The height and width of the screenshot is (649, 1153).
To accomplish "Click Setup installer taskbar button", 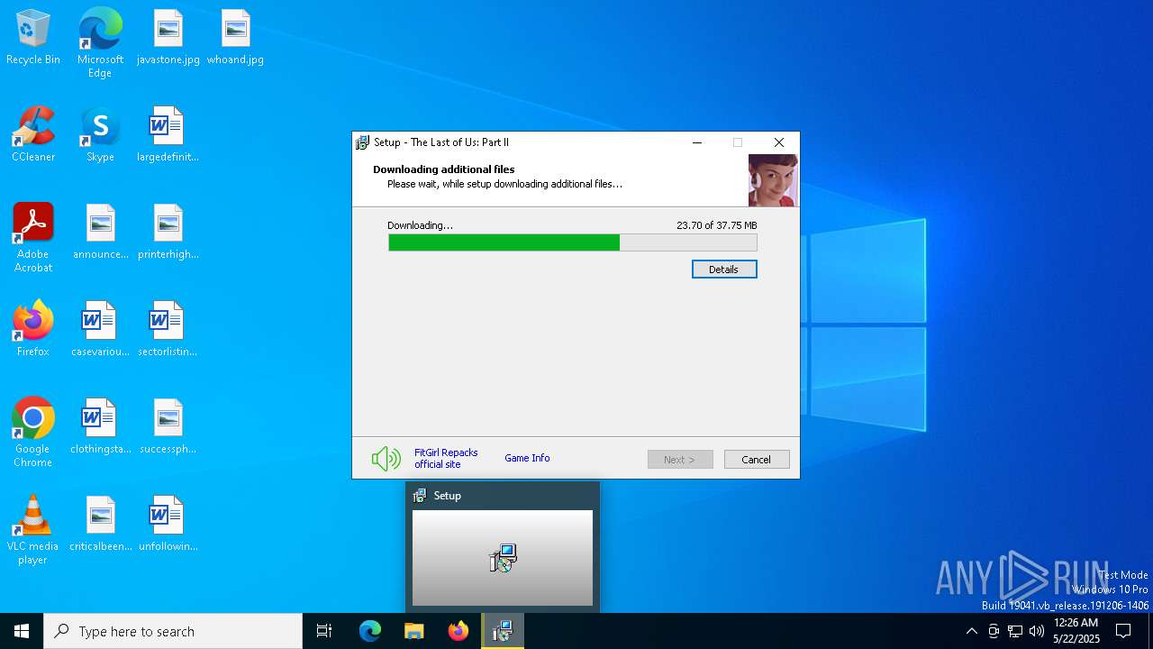I will (503, 631).
